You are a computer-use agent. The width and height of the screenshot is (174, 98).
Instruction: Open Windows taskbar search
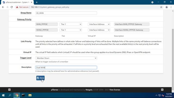click(x=10, y=95)
